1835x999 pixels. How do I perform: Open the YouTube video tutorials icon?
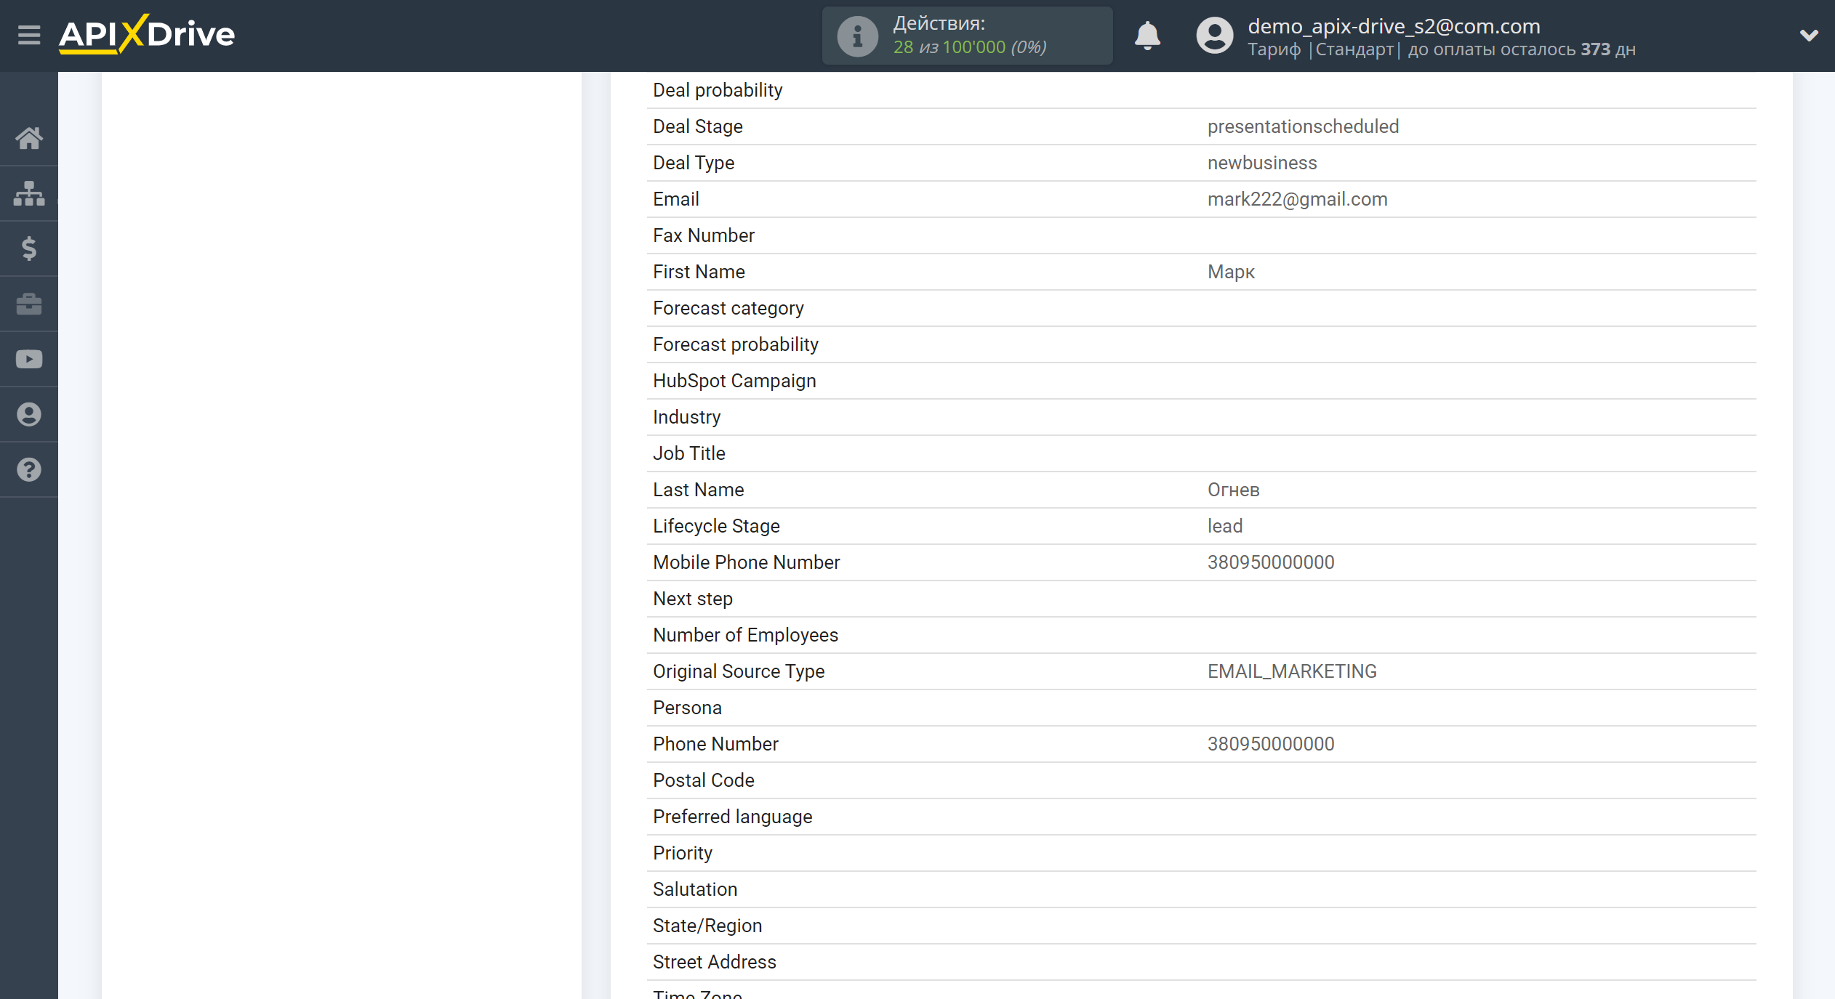[x=29, y=359]
